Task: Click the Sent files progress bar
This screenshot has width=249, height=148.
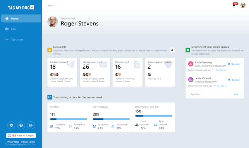Action: (x=69, y=119)
